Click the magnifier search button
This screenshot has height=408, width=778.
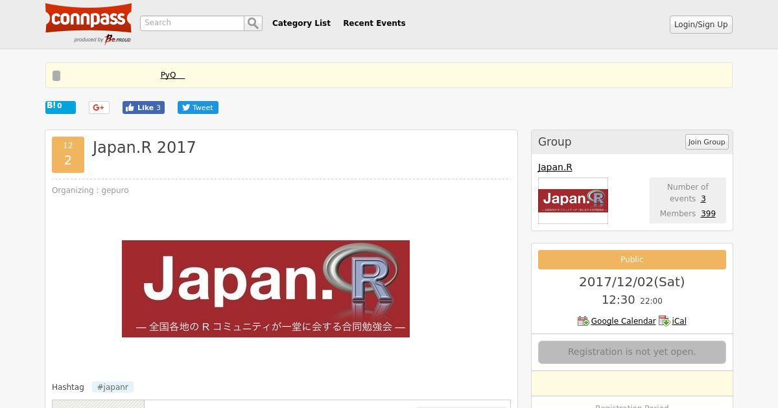(253, 23)
